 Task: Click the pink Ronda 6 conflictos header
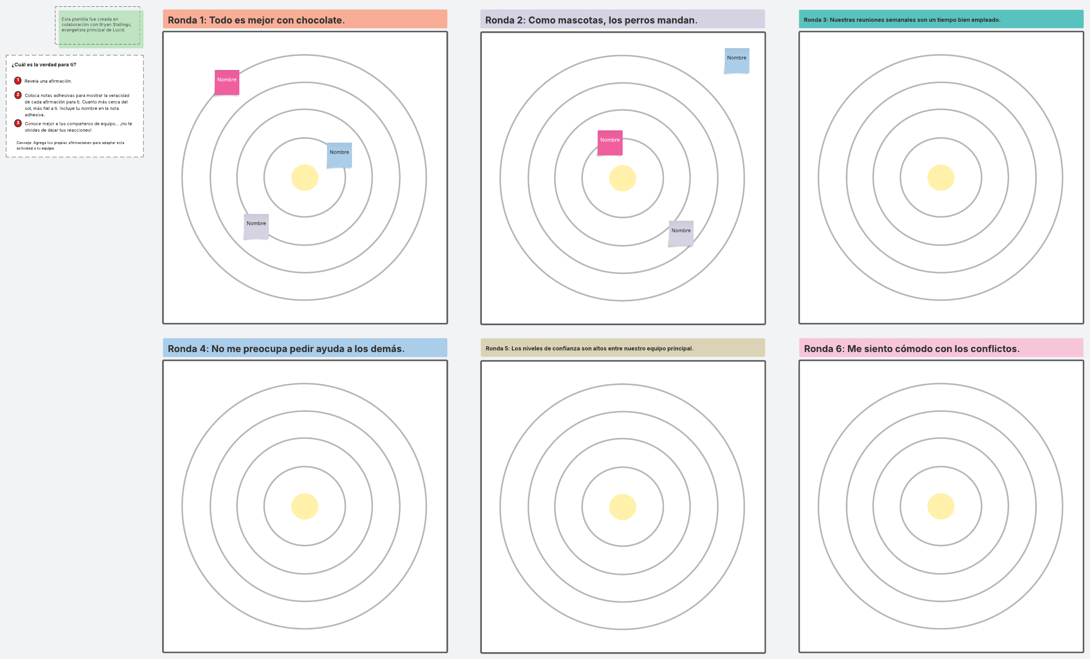[x=941, y=348]
